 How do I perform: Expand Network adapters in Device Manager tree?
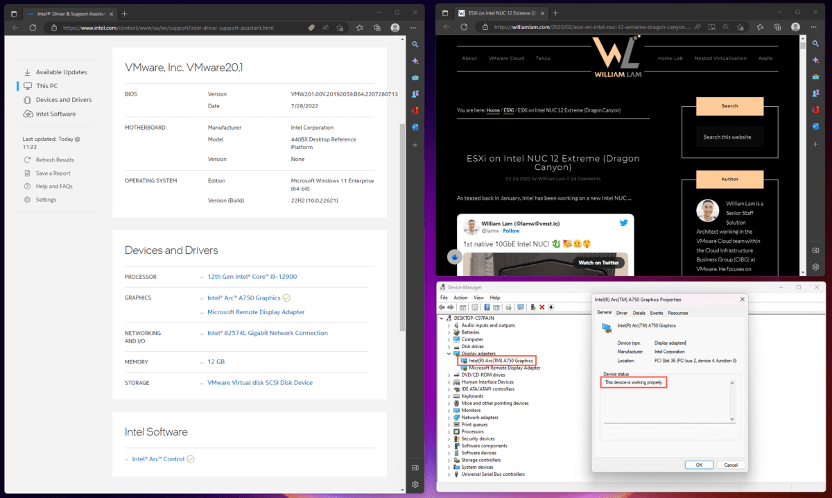pyautogui.click(x=449, y=418)
